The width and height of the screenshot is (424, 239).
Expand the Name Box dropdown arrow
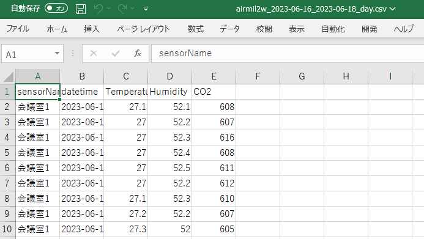tap(57, 53)
